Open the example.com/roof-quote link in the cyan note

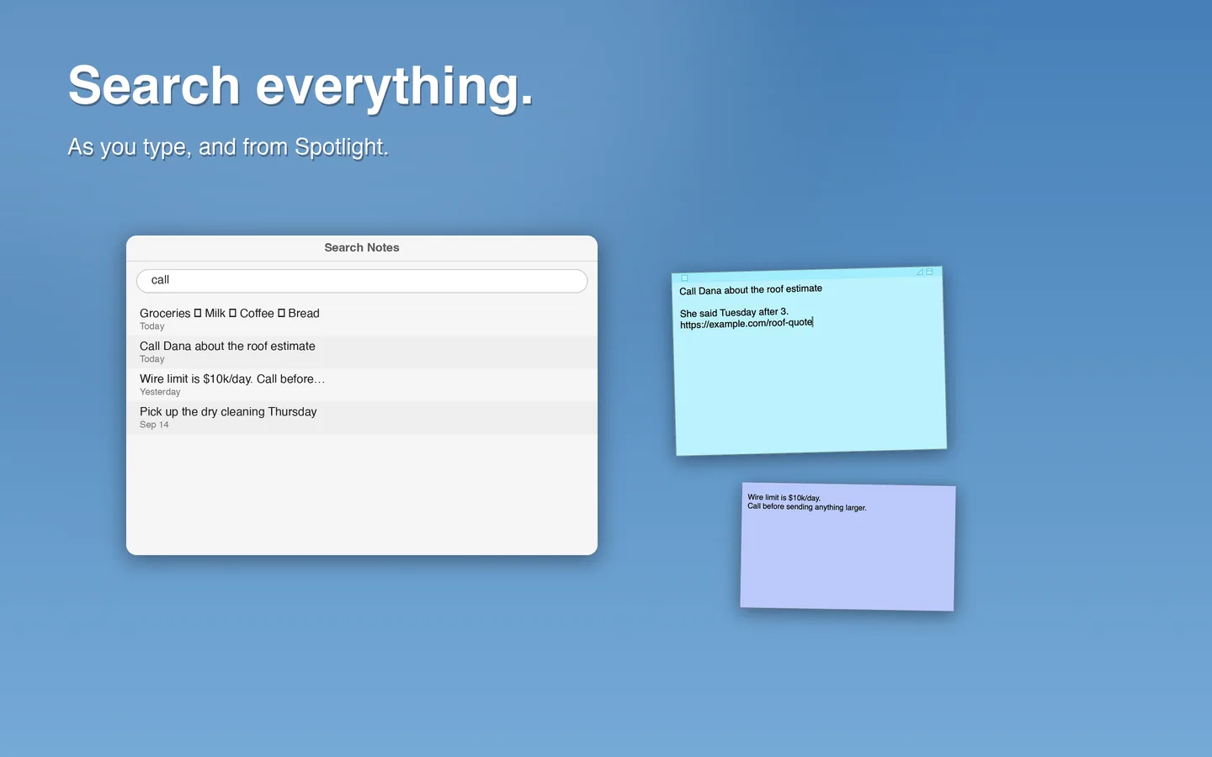(x=747, y=324)
